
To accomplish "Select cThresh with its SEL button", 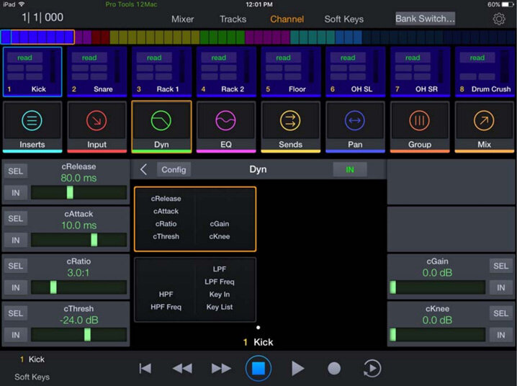I will [16, 313].
